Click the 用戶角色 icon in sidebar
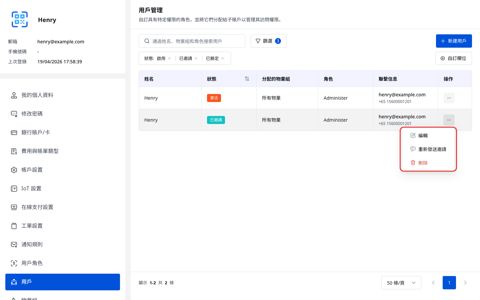The width and height of the screenshot is (480, 300). click(x=14, y=263)
